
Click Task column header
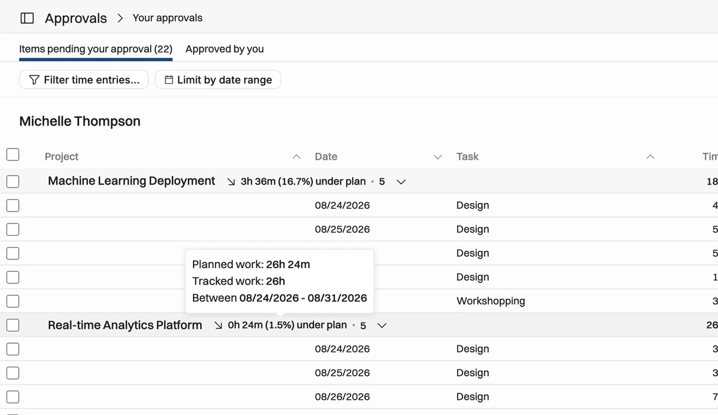coord(467,157)
